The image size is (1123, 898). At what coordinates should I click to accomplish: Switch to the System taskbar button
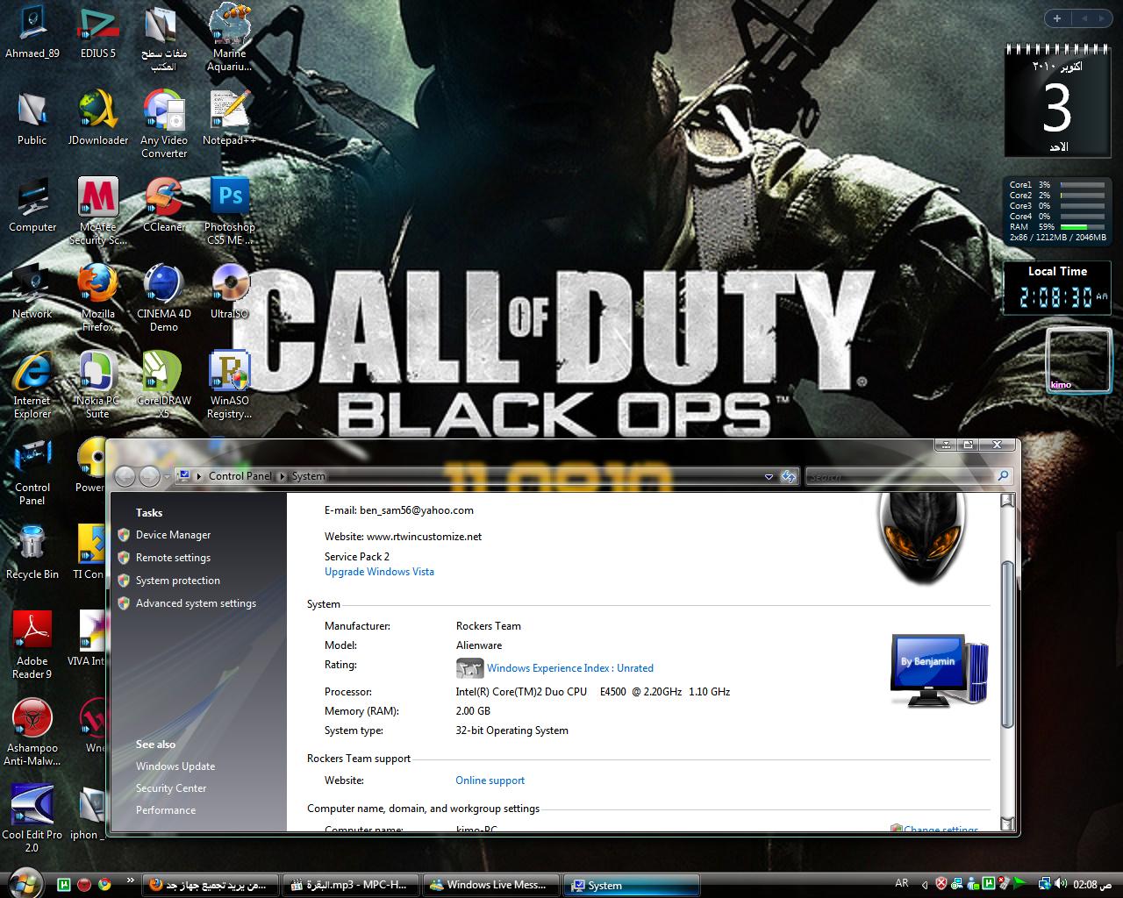pyautogui.click(x=632, y=885)
